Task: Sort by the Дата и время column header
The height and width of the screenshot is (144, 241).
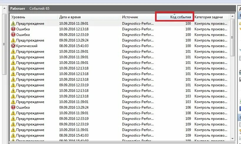Action: point(89,17)
